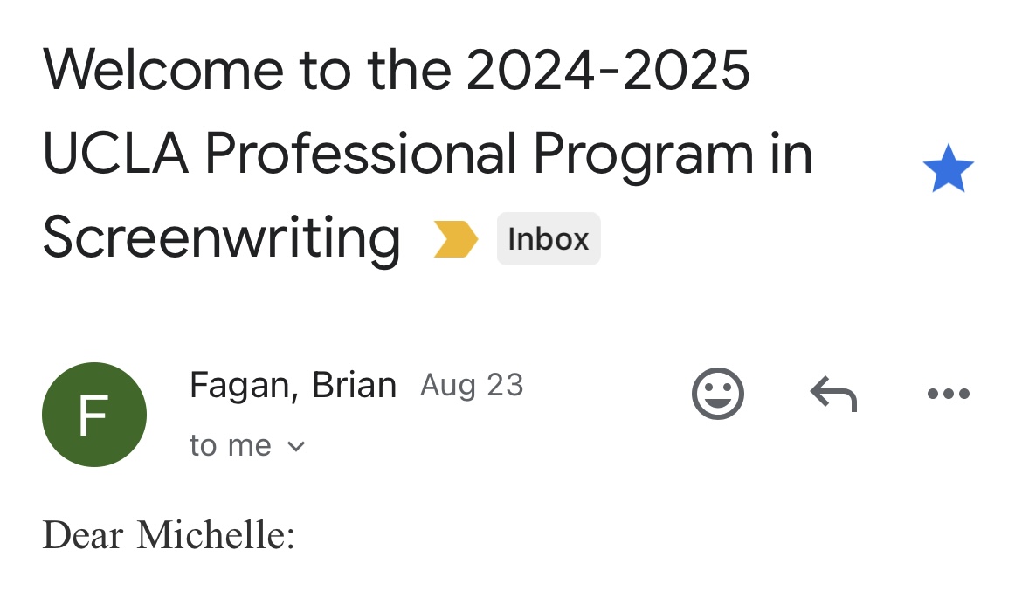This screenshot has height=591, width=1022.
Task: Open the green F sender avatar
Action: [x=94, y=415]
